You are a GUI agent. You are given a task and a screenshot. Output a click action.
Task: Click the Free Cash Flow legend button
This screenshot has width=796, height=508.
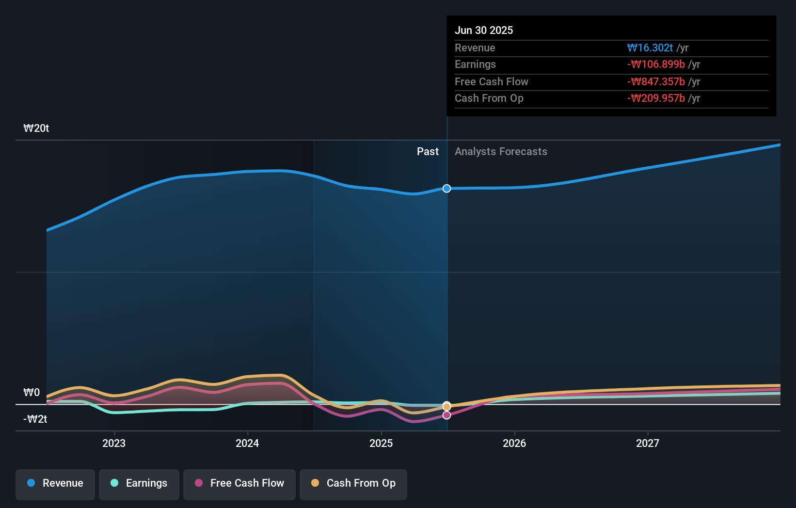click(239, 483)
